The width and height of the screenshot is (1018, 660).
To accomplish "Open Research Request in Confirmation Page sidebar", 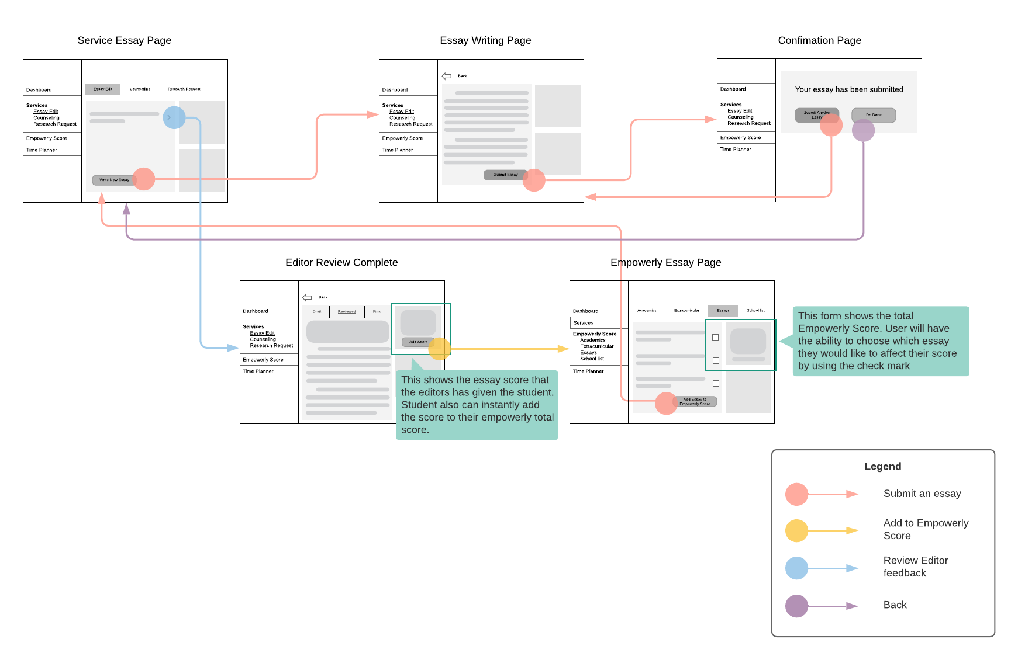I will click(x=749, y=123).
